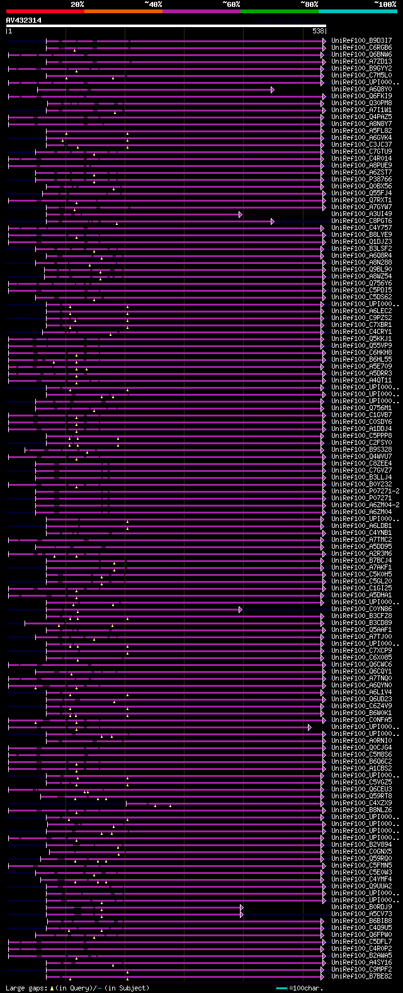Select the UniRef100_C4CRY1 entry
This screenshot has width=403, height=993.
[361, 331]
